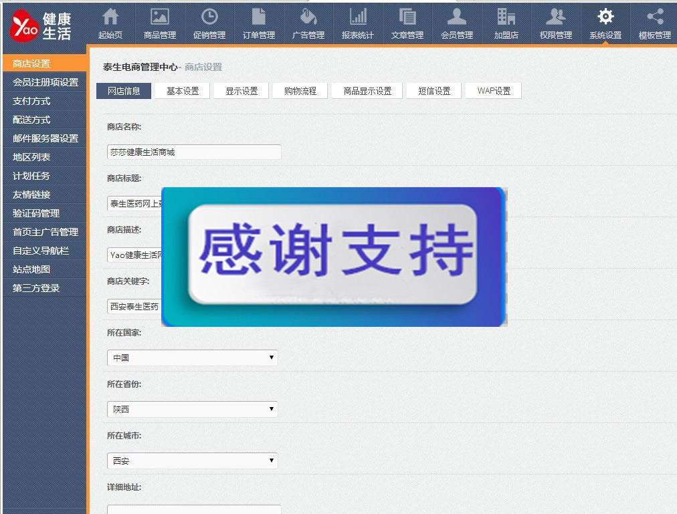
Task: Click the 详细地址 input field
Action: [194, 509]
